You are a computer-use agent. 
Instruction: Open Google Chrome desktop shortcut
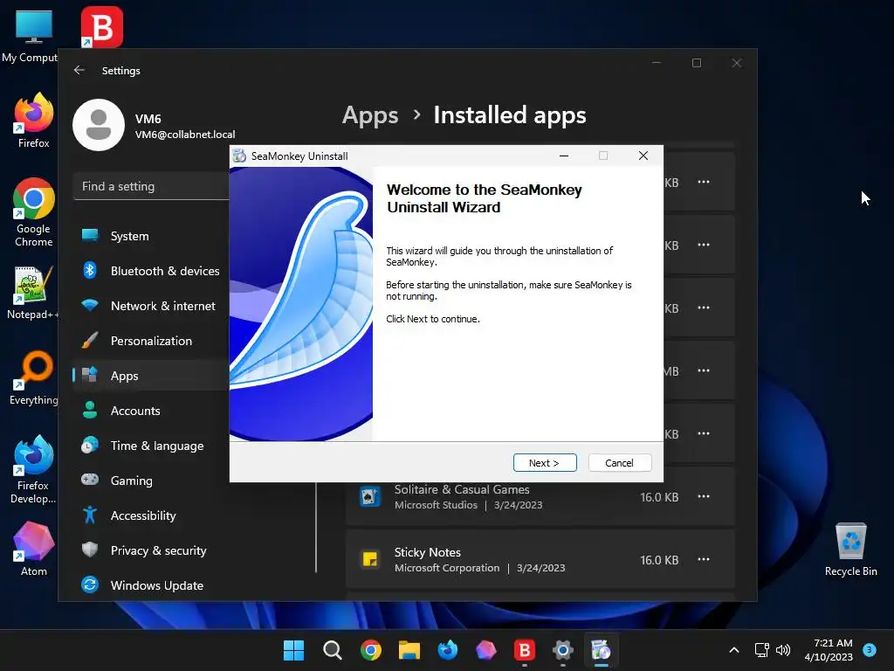[x=34, y=212]
